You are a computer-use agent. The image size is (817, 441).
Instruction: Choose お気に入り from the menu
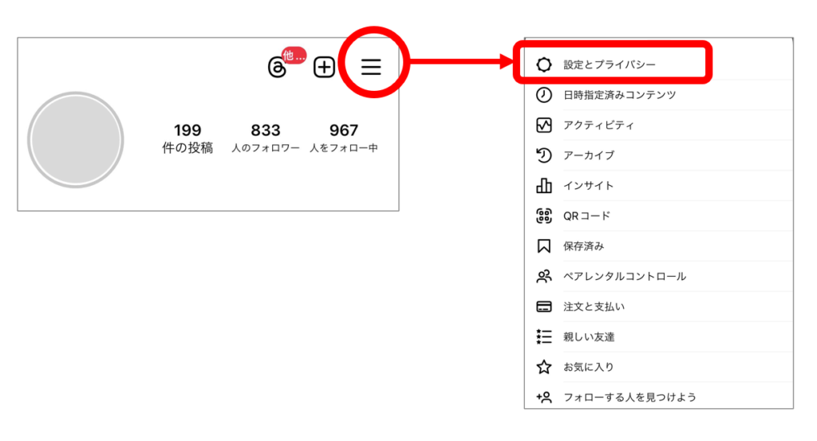pos(589,368)
